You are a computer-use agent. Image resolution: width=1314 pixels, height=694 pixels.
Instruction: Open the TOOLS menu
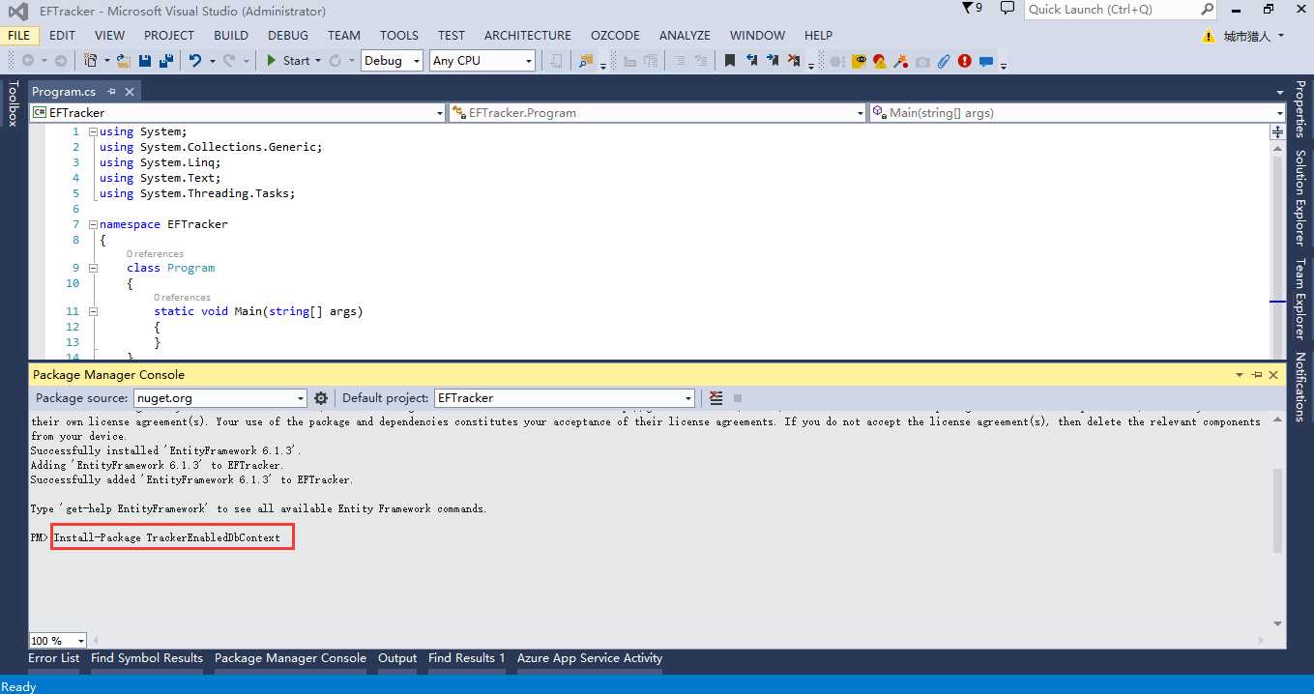click(x=399, y=35)
